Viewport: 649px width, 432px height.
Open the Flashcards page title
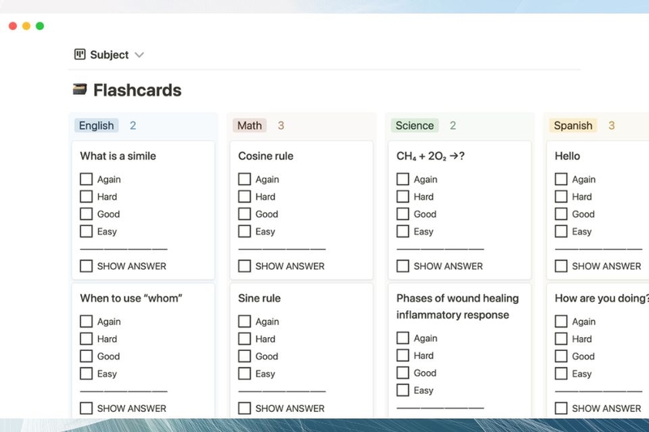pos(137,90)
